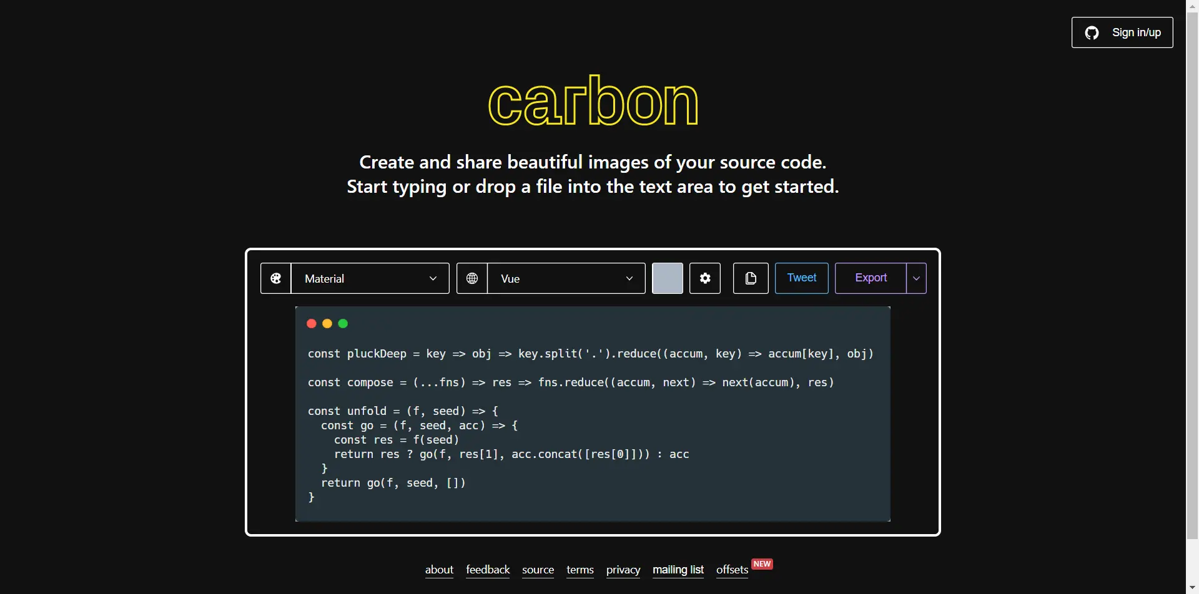Click the red window control dot

coord(312,323)
